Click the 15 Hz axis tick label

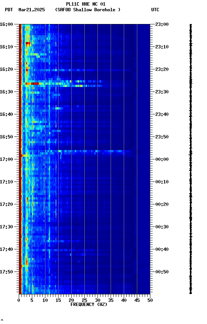(58, 300)
